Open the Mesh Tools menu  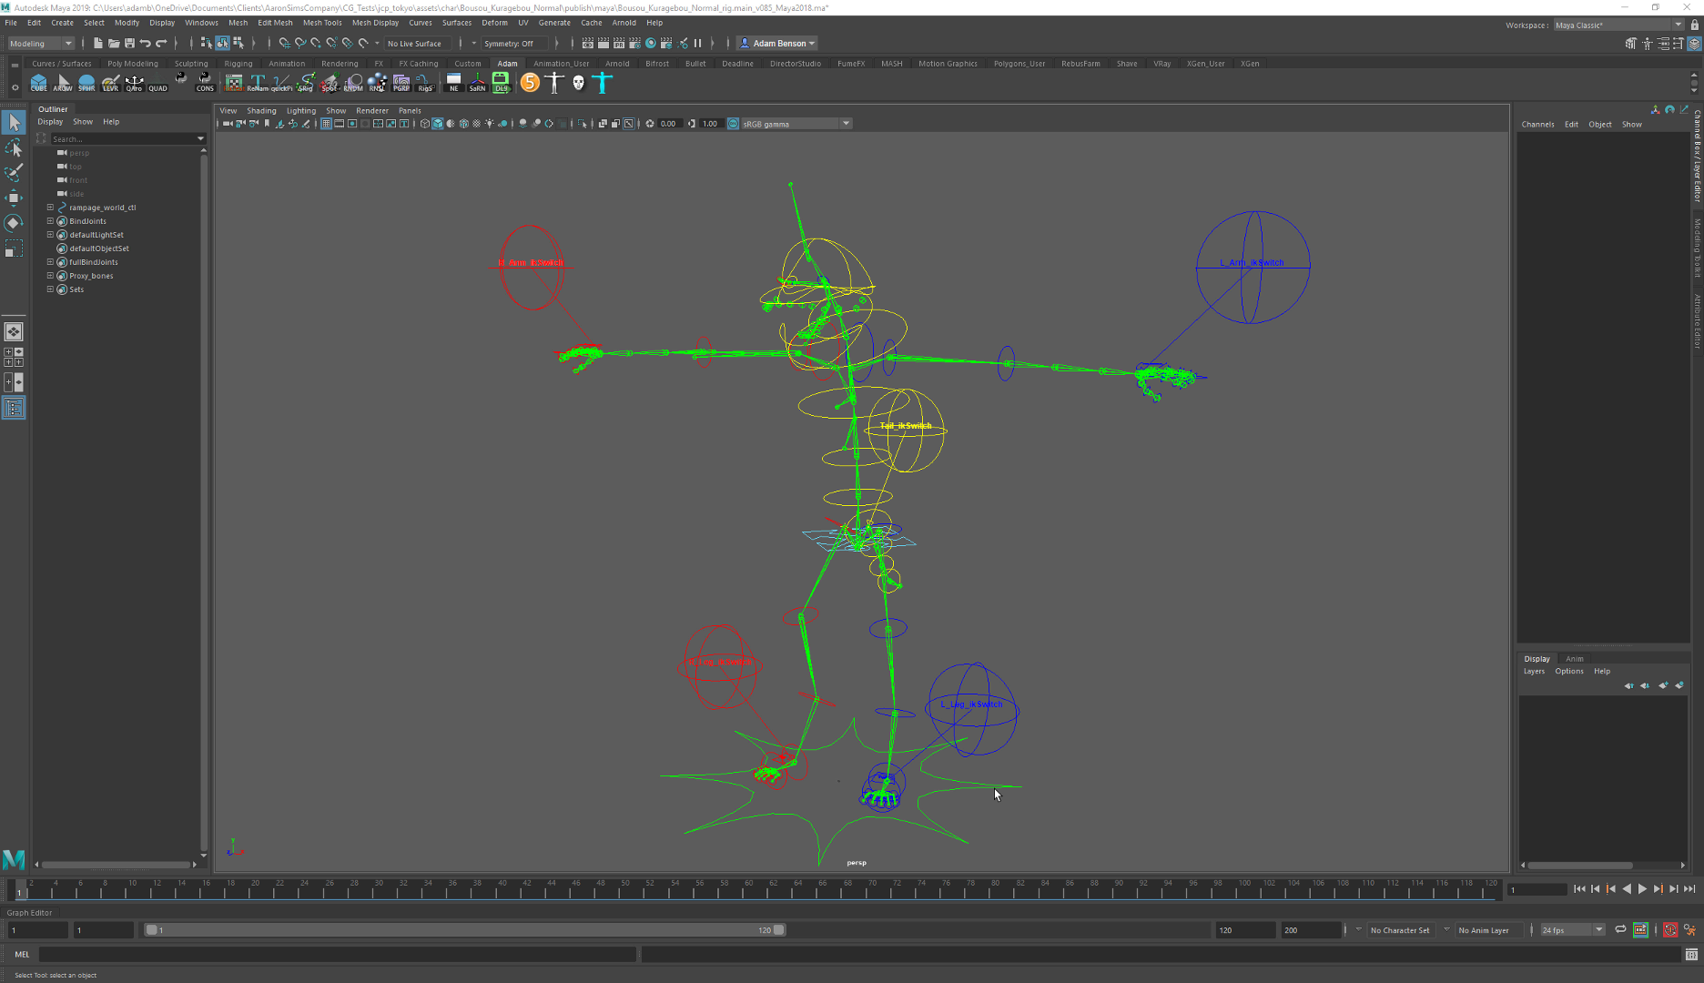[322, 23]
